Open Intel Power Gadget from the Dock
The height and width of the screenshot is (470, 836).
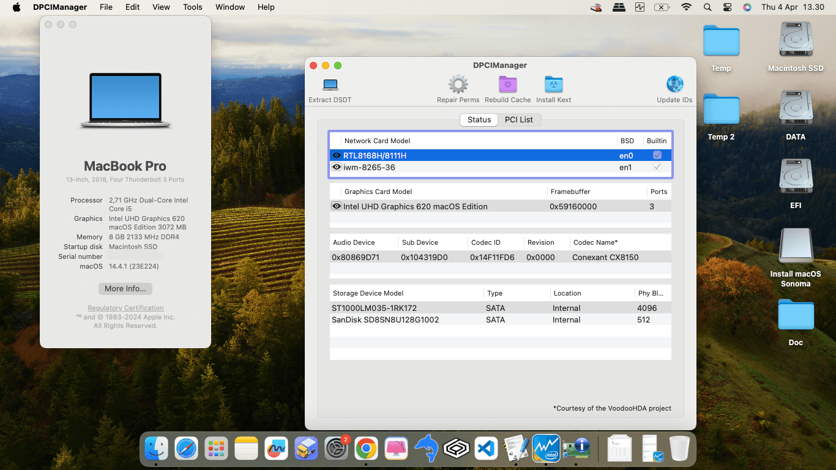pyautogui.click(x=545, y=448)
